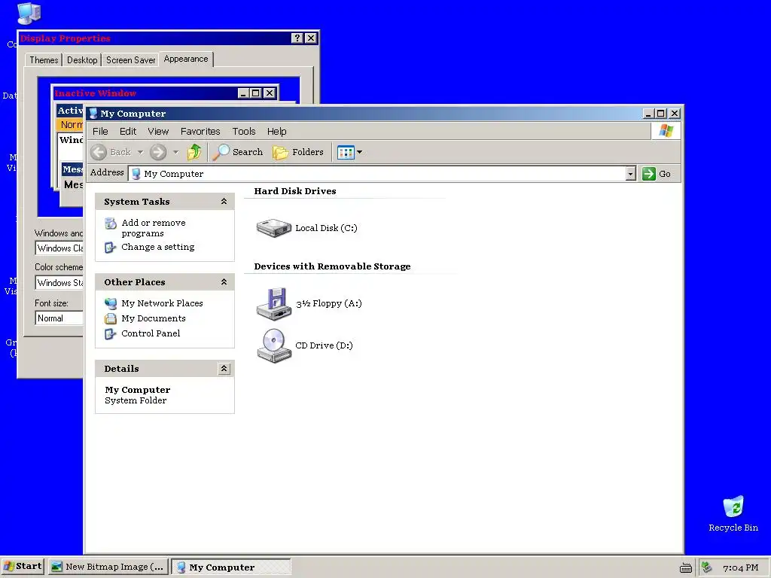Click the Control Panel icon in Other Places
This screenshot has height=578, width=771.
(110, 333)
